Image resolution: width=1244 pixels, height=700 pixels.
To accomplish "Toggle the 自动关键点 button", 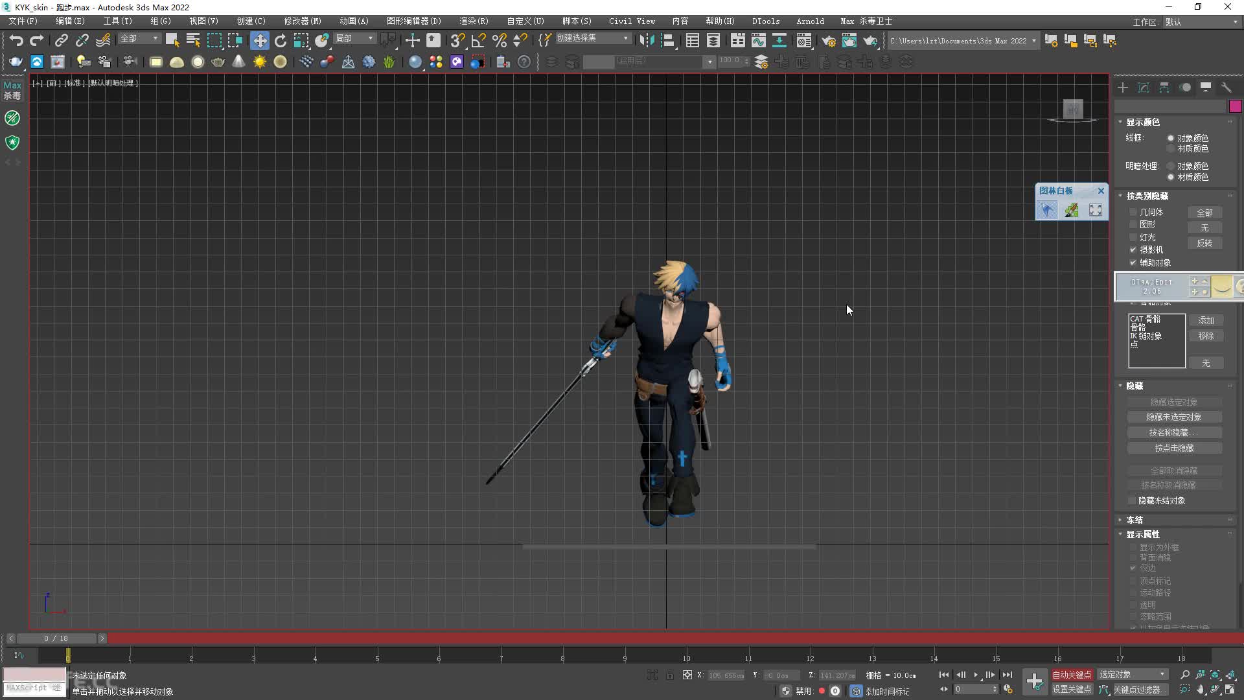I will pyautogui.click(x=1072, y=675).
